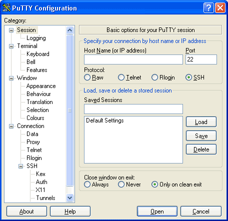Select the Colours category

pyautogui.click(x=35, y=118)
